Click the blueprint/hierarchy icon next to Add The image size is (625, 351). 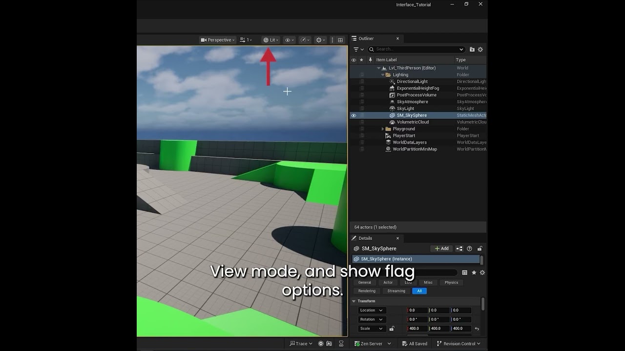pos(459,249)
